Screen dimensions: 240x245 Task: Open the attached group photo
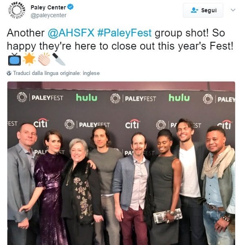(x=121, y=163)
